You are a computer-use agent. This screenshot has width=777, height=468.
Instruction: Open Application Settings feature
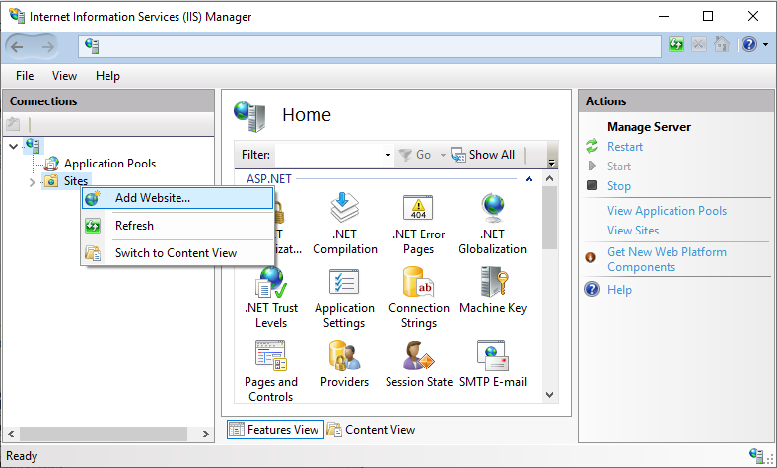coord(344,297)
